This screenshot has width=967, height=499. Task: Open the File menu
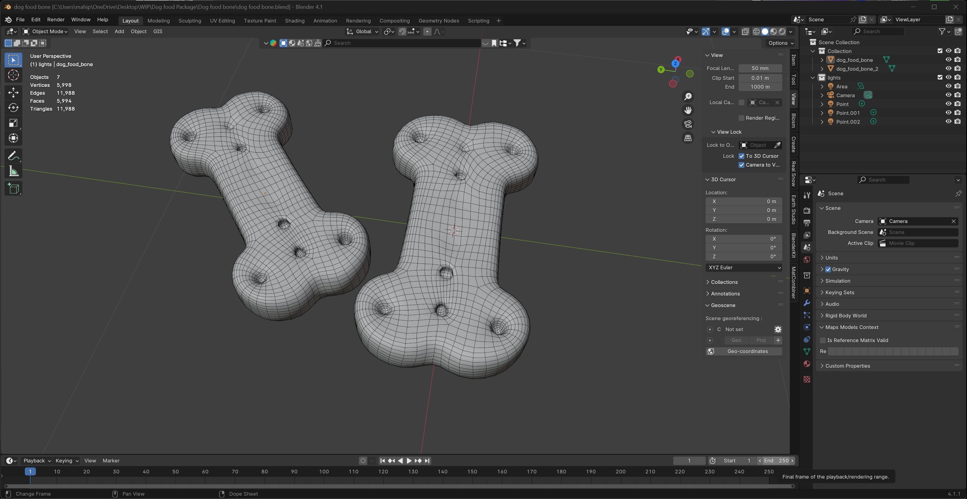[20, 19]
